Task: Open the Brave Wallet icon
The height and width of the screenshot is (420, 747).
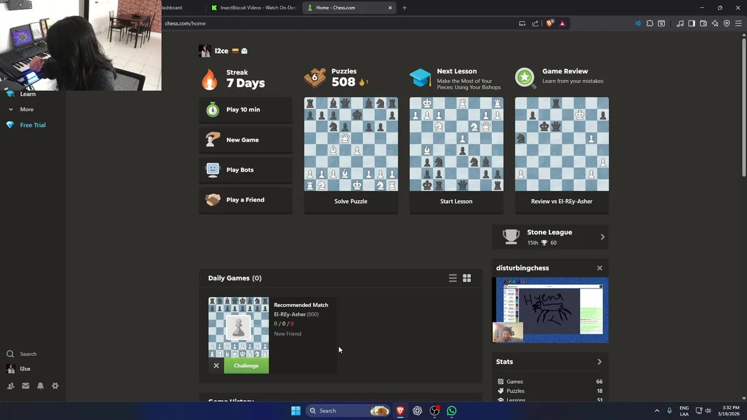Action: (703, 23)
